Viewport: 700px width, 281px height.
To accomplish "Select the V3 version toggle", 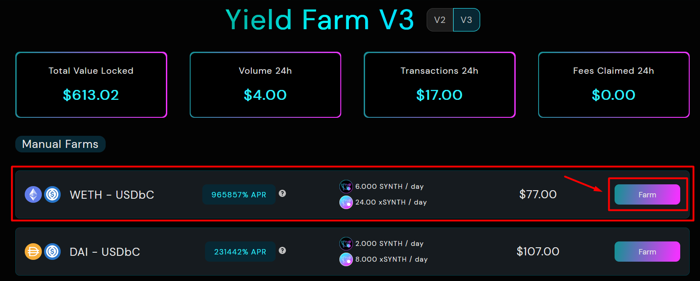I will pos(466,20).
